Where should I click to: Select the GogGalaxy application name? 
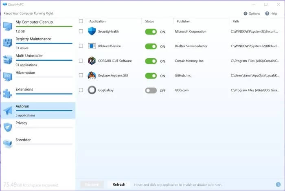[x=106, y=90]
